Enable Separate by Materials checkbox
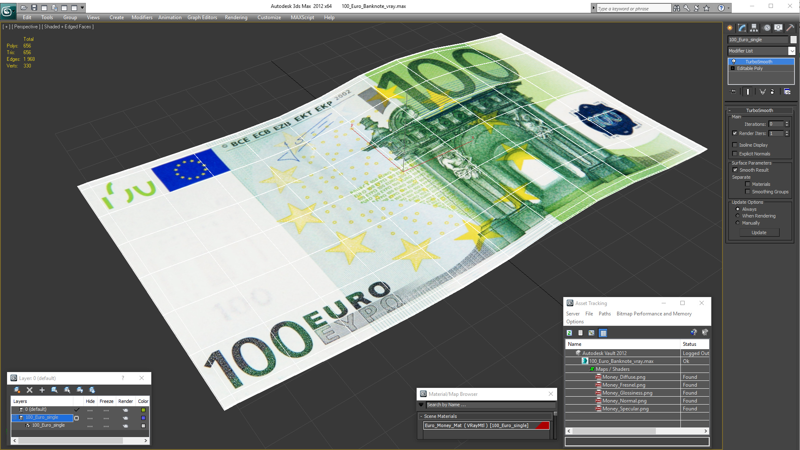800x450 pixels. [x=748, y=184]
